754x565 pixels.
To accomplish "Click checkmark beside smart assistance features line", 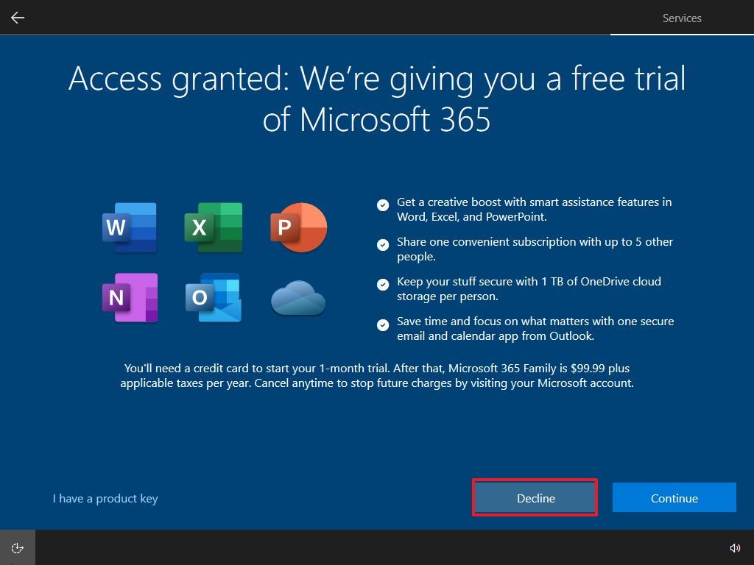I will (383, 205).
